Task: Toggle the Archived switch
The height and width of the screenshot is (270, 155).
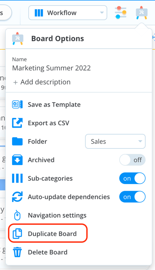Action: [x=133, y=160]
